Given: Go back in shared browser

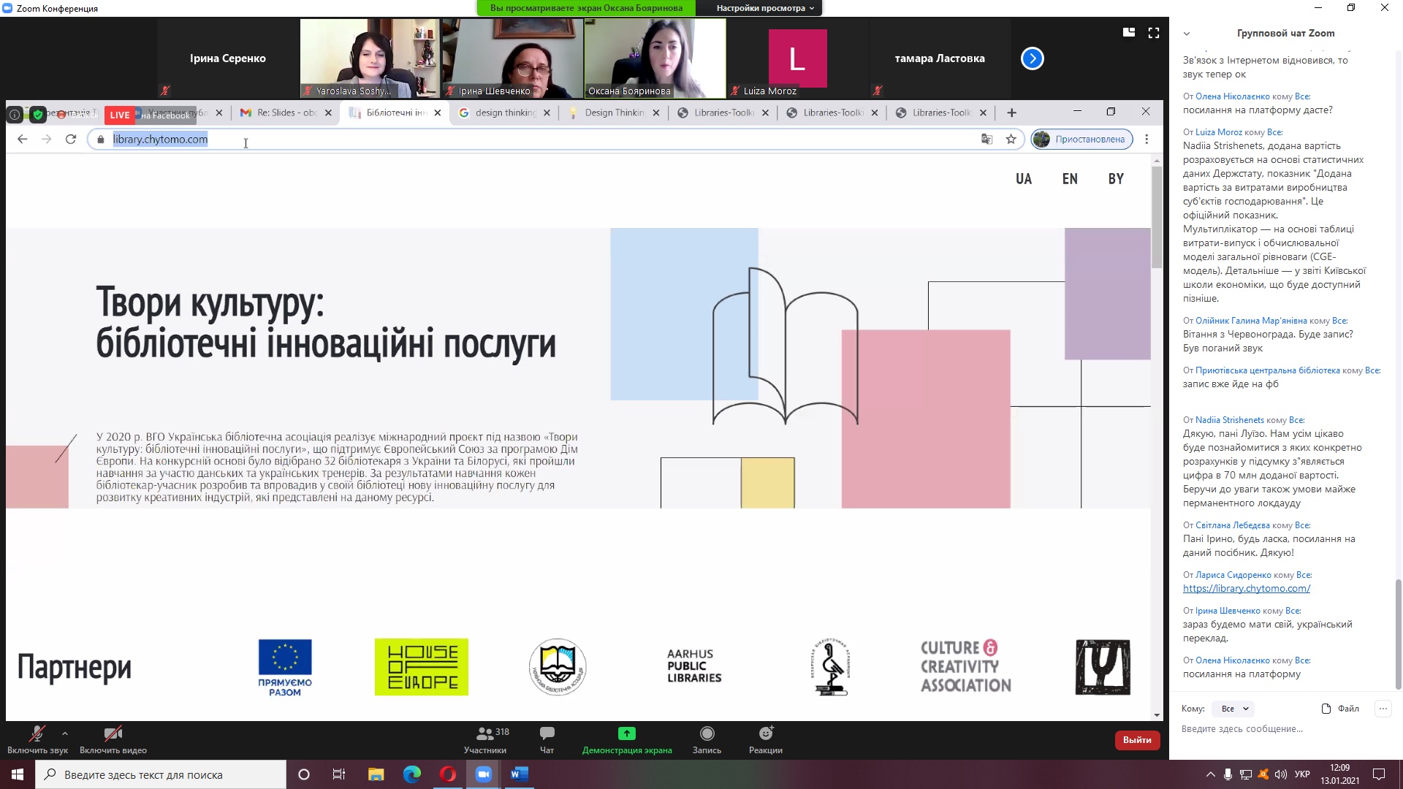Looking at the screenshot, I should click(23, 139).
